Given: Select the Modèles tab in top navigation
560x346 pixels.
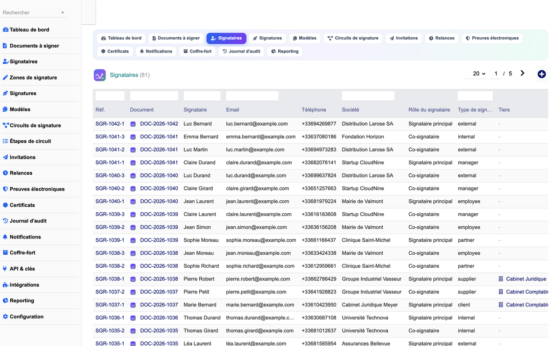Looking at the screenshot, I should pyautogui.click(x=304, y=38).
